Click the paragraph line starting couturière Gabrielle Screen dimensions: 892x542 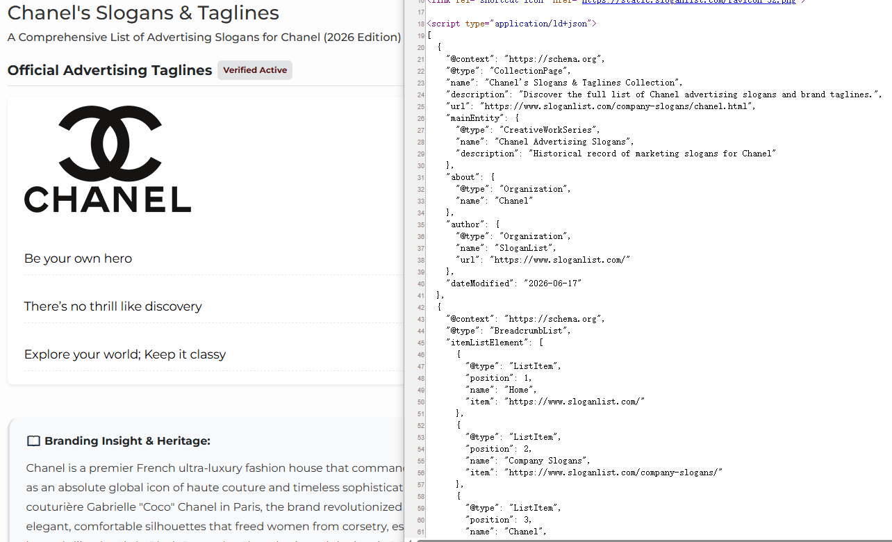click(x=215, y=507)
